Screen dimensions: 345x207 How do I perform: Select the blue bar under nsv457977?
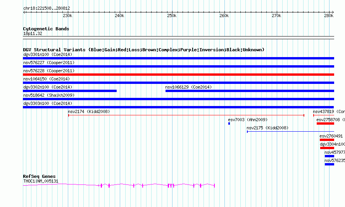[329, 156]
